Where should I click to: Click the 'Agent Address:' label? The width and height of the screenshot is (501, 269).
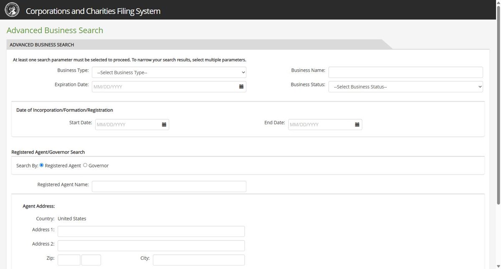click(x=39, y=206)
